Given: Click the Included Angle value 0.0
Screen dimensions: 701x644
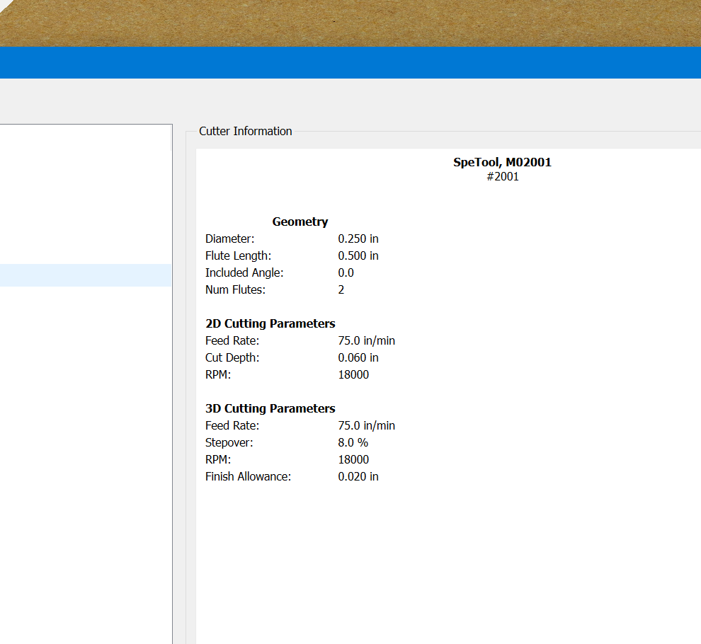Looking at the screenshot, I should [346, 272].
